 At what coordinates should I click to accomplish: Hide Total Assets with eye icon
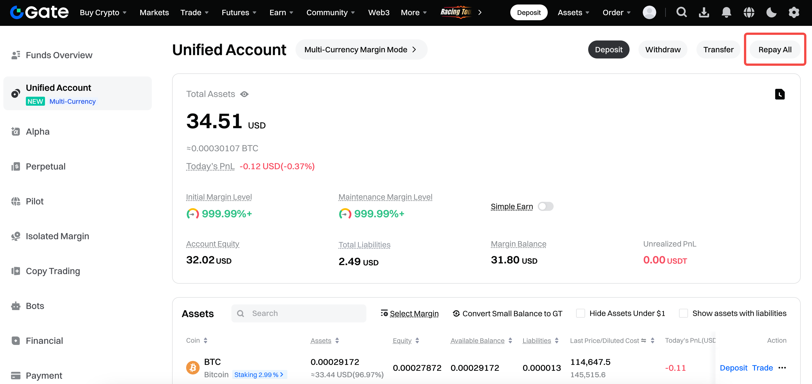click(244, 94)
